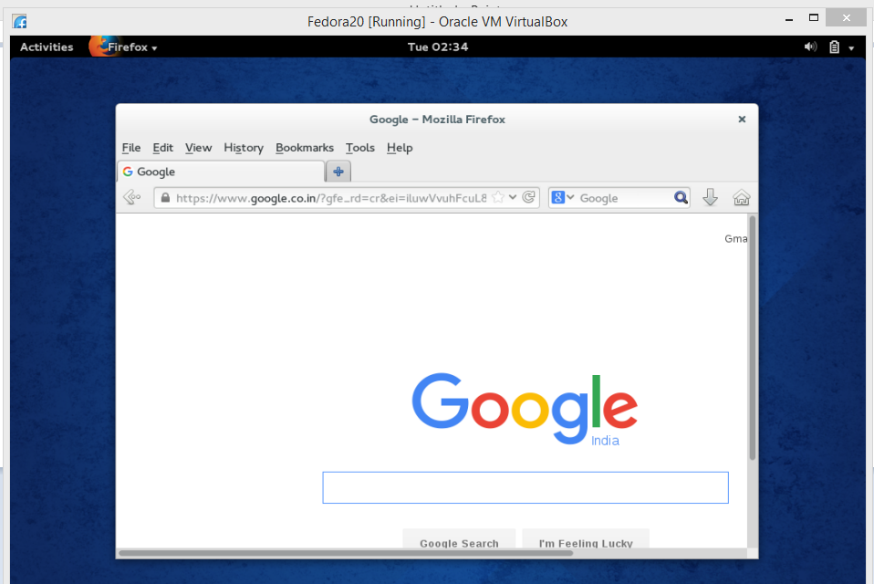Open the File menu
Image resolution: width=874 pixels, height=584 pixels.
tap(131, 148)
